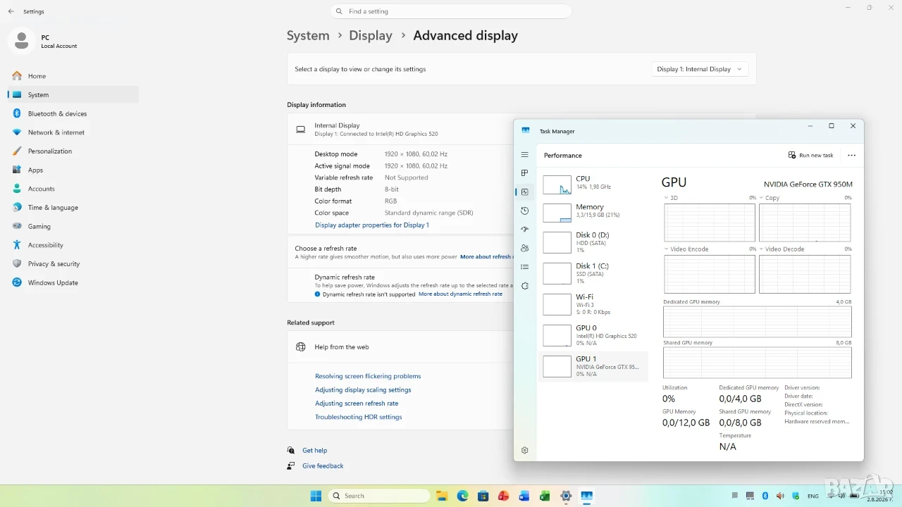The height and width of the screenshot is (507, 902).
Task: Click the Bluetooth tray icon
Action: click(765, 496)
